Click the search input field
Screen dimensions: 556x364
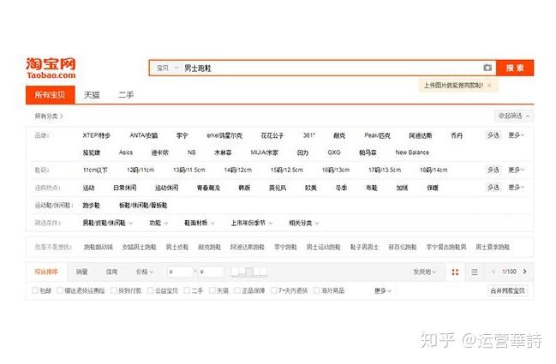332,68
